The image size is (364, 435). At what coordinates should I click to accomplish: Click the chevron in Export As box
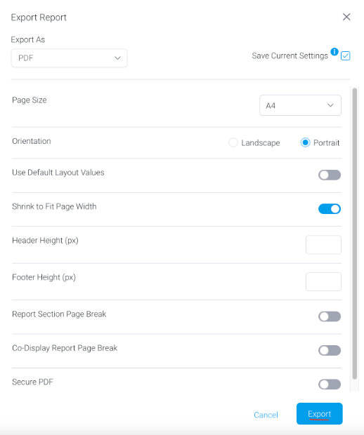117,58
